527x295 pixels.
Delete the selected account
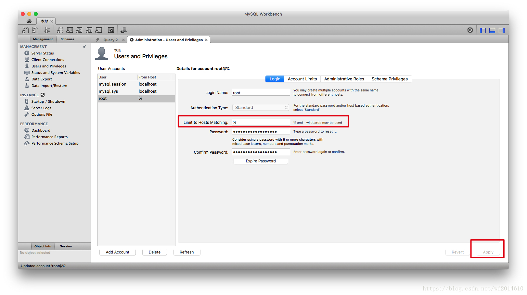(155, 252)
